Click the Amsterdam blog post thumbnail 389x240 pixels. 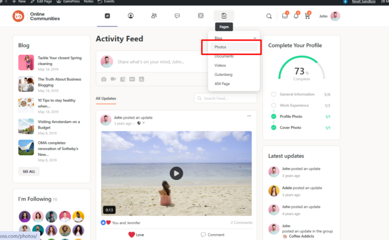click(26, 126)
